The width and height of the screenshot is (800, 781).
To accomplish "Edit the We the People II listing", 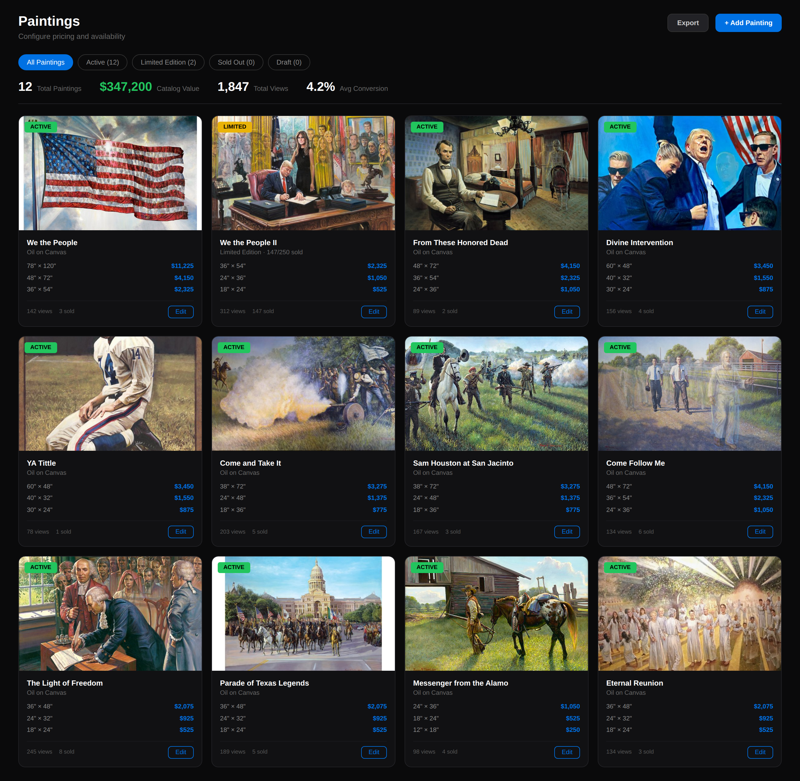I will click(373, 312).
